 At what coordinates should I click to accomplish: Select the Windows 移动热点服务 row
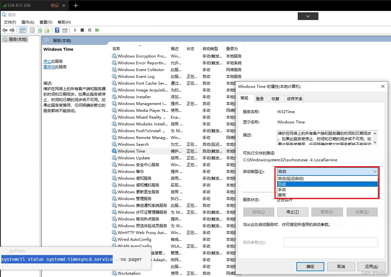(174, 219)
